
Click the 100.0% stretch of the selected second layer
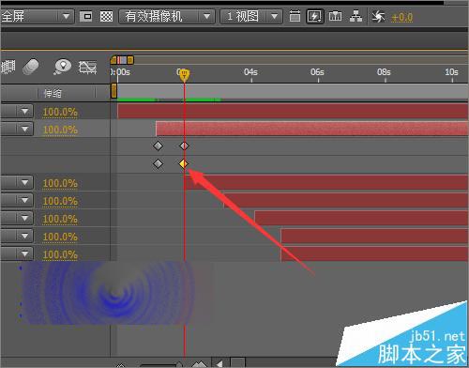(60, 130)
